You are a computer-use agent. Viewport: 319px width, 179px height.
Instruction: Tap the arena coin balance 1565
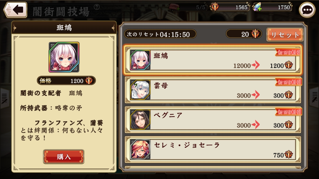(230, 7)
